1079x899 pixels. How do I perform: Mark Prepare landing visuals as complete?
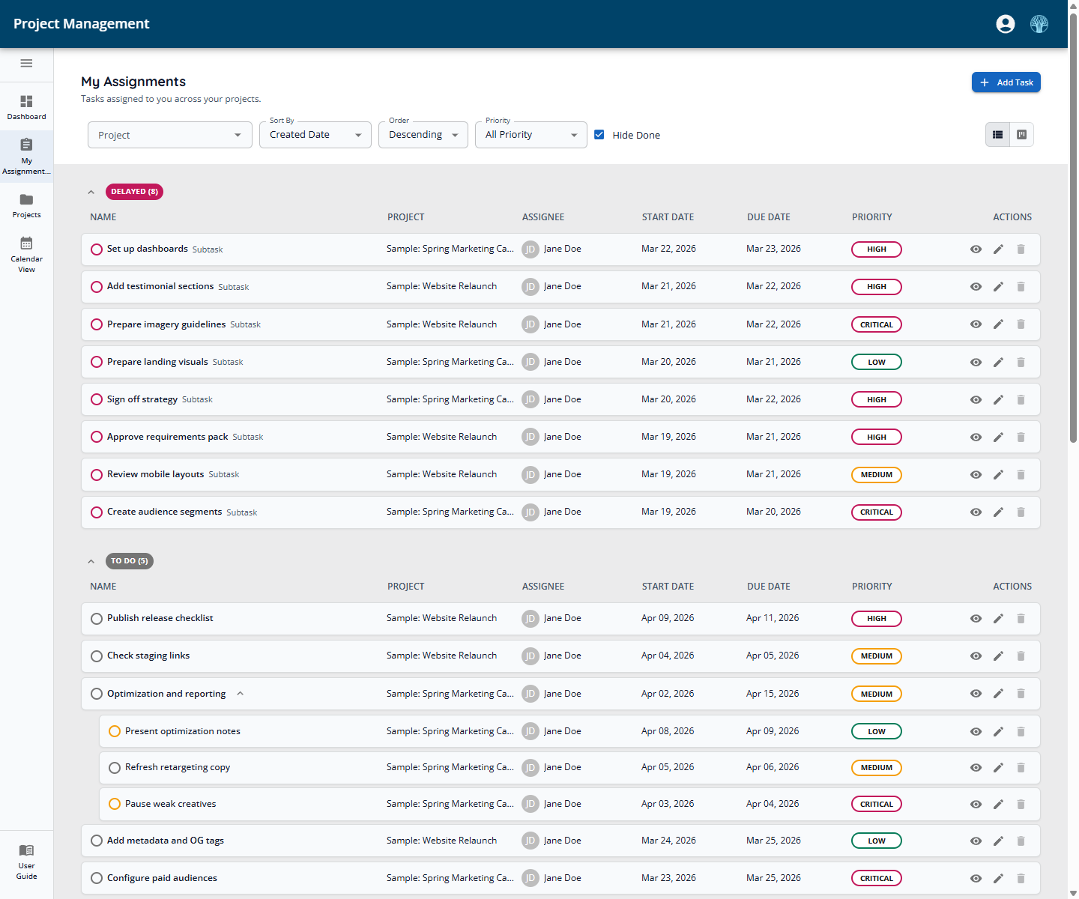(97, 363)
